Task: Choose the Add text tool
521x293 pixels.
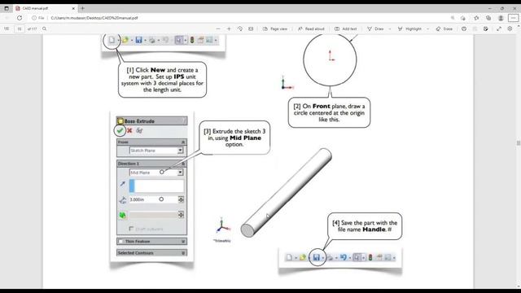Action: click(345, 29)
